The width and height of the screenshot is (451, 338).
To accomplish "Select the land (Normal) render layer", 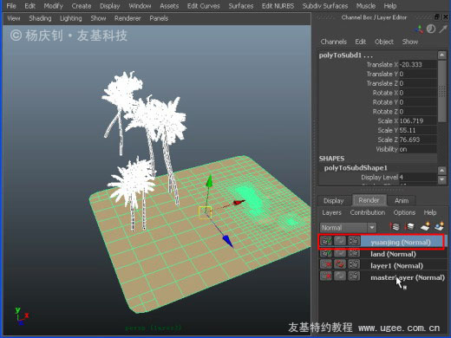I will pyautogui.click(x=393, y=254).
